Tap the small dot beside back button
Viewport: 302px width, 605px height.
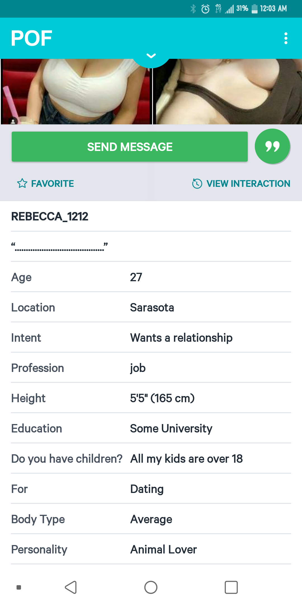19,587
